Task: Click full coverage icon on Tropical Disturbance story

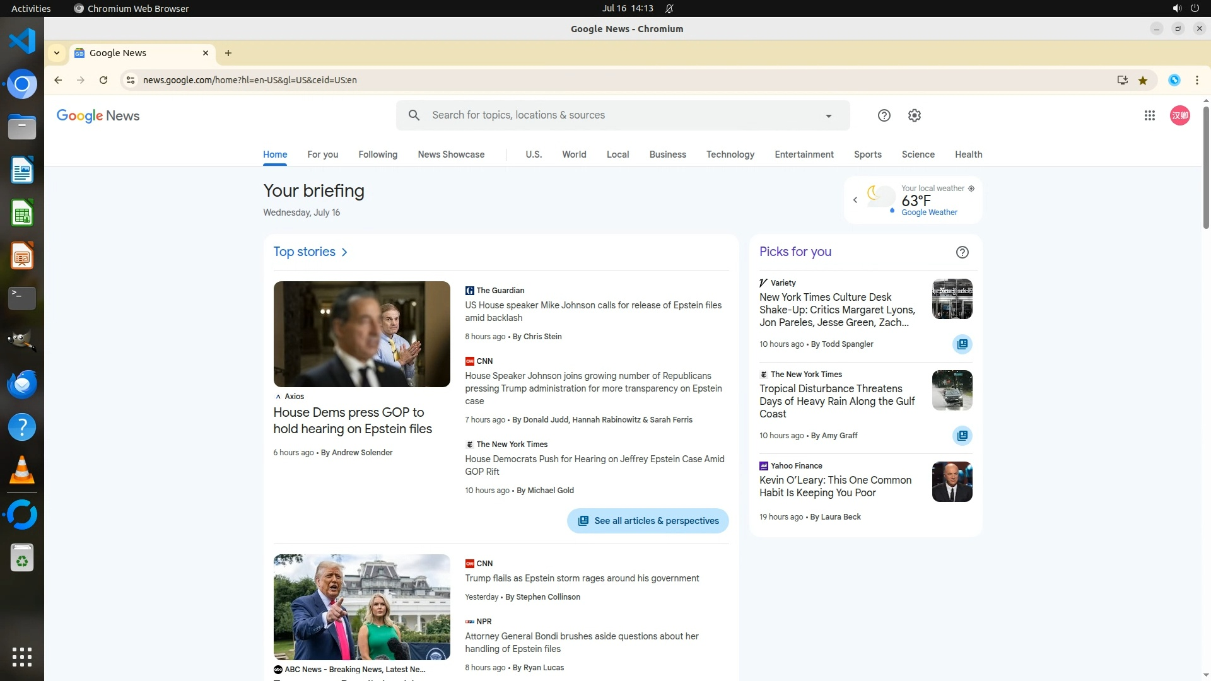Action: point(962,436)
